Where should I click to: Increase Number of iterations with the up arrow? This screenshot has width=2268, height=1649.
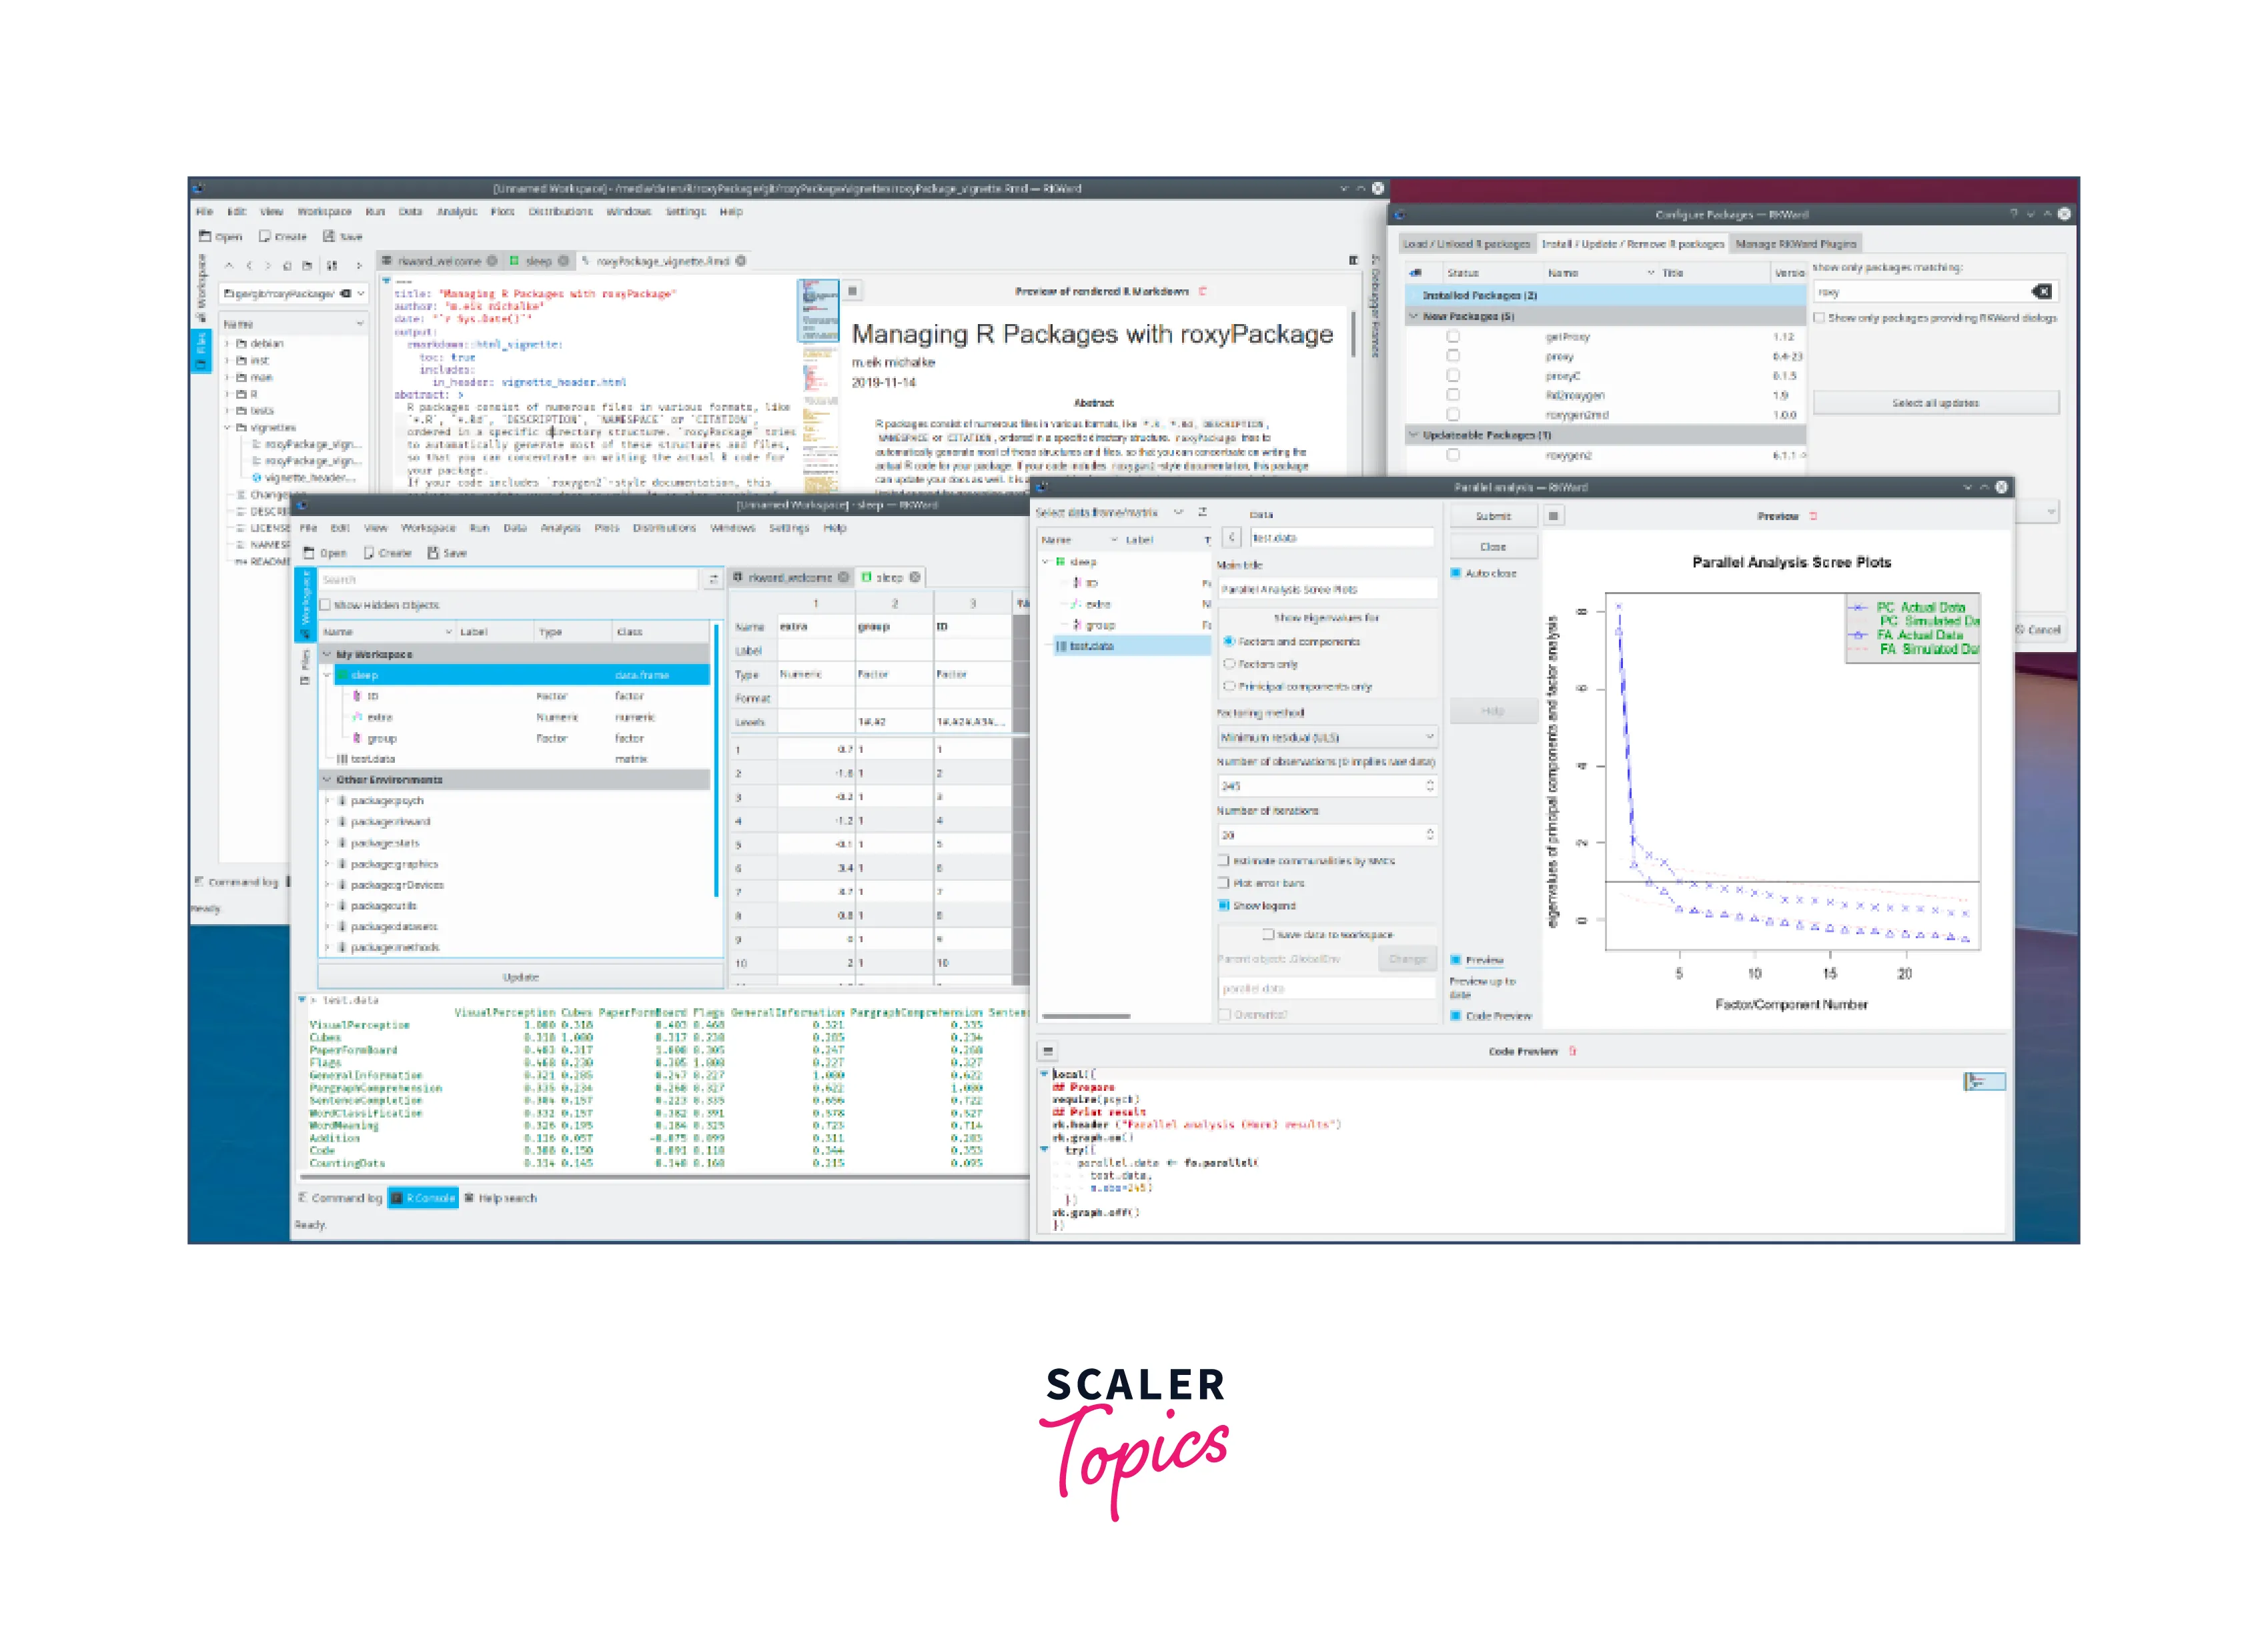tap(1430, 830)
